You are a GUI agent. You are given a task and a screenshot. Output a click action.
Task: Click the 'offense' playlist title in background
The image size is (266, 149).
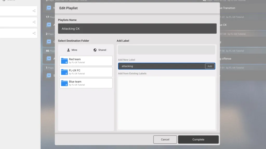[x=226, y=59]
